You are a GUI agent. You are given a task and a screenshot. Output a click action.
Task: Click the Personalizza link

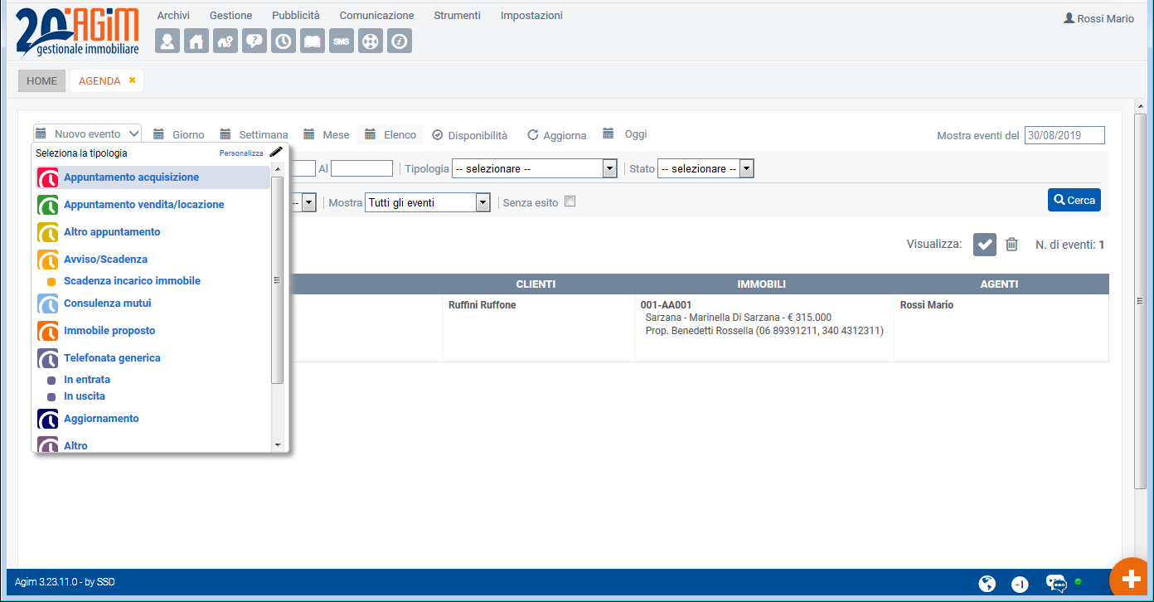(x=241, y=153)
